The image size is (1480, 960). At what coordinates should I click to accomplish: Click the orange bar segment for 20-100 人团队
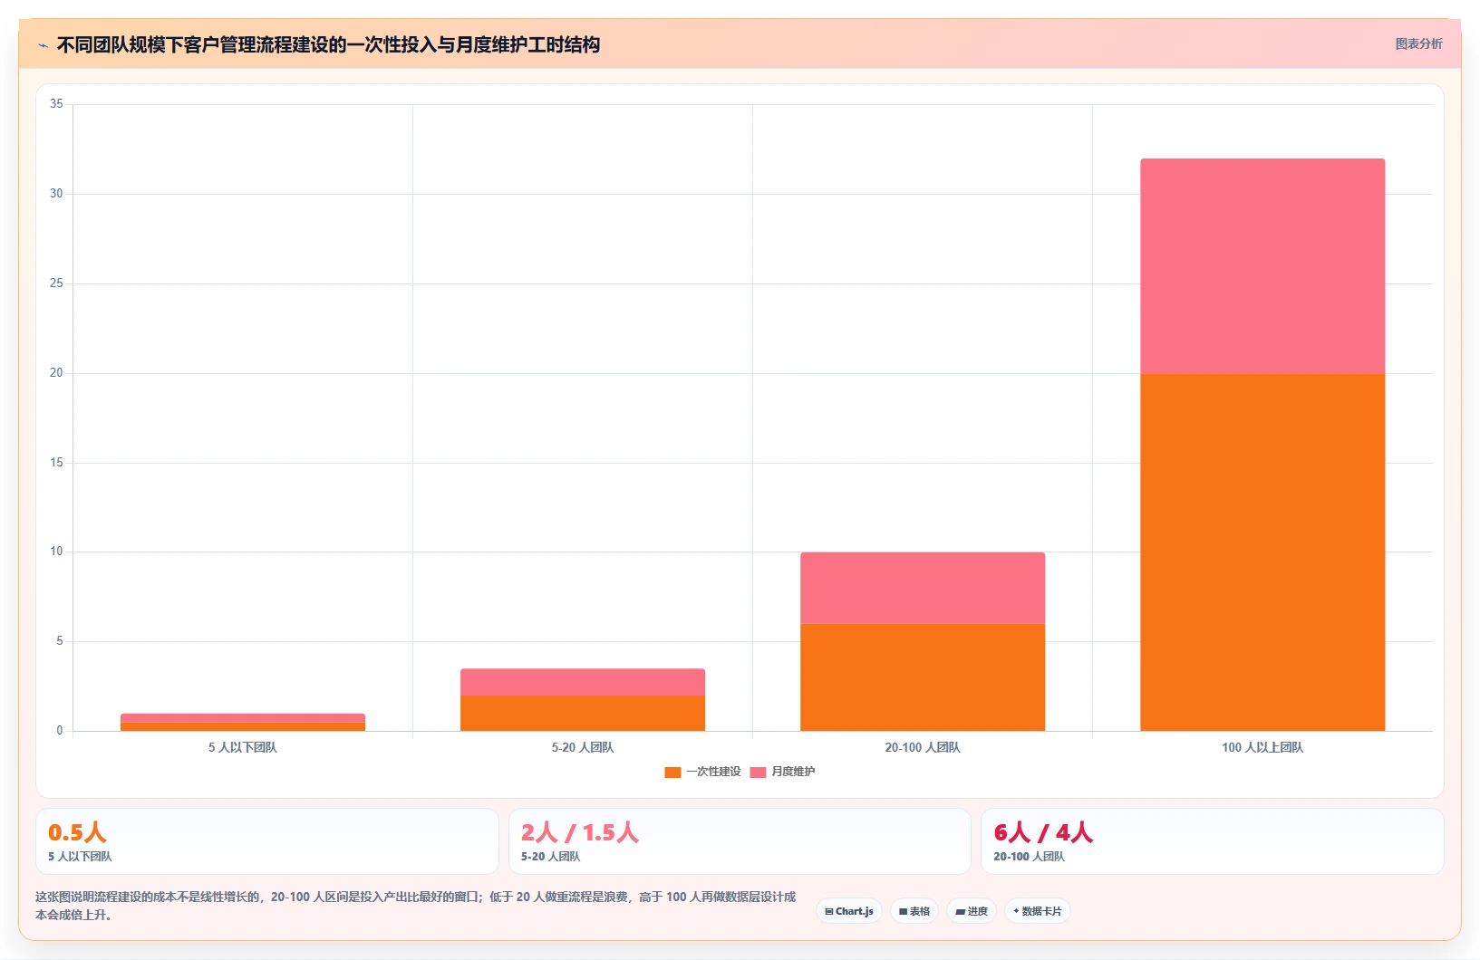[923, 677]
